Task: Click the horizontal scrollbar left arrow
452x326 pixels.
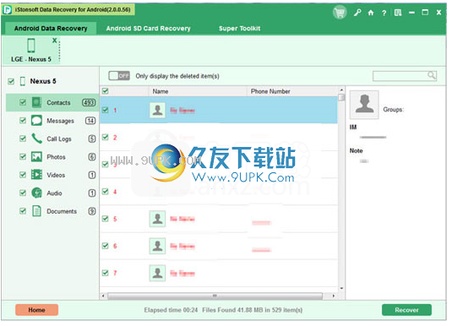Action: (x=103, y=296)
